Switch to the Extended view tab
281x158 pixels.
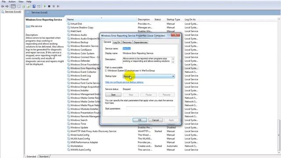(31, 156)
